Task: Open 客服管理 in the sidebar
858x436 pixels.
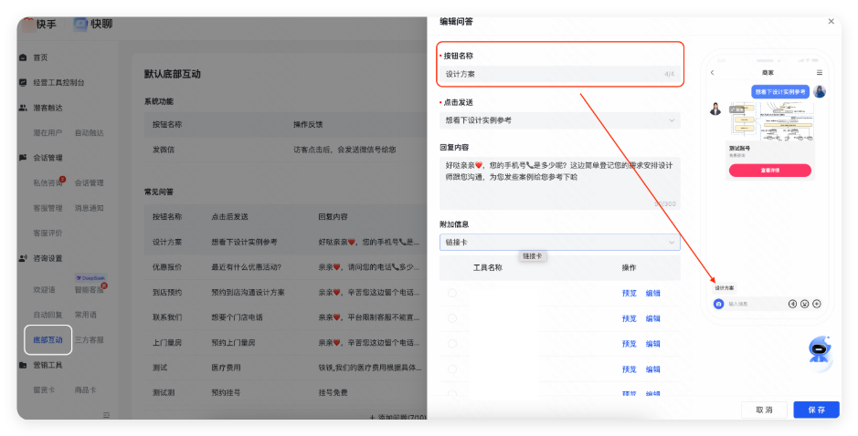Action: pyautogui.click(x=48, y=208)
